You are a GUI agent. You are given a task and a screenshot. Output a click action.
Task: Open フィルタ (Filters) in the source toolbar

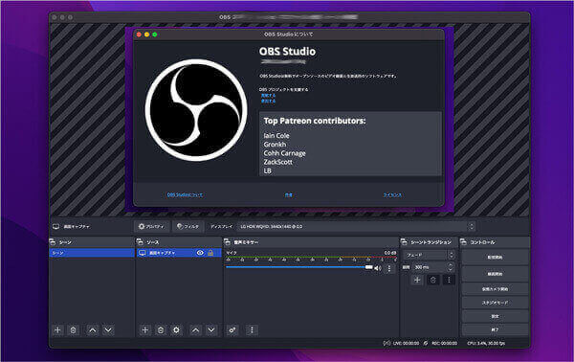pyautogui.click(x=188, y=227)
